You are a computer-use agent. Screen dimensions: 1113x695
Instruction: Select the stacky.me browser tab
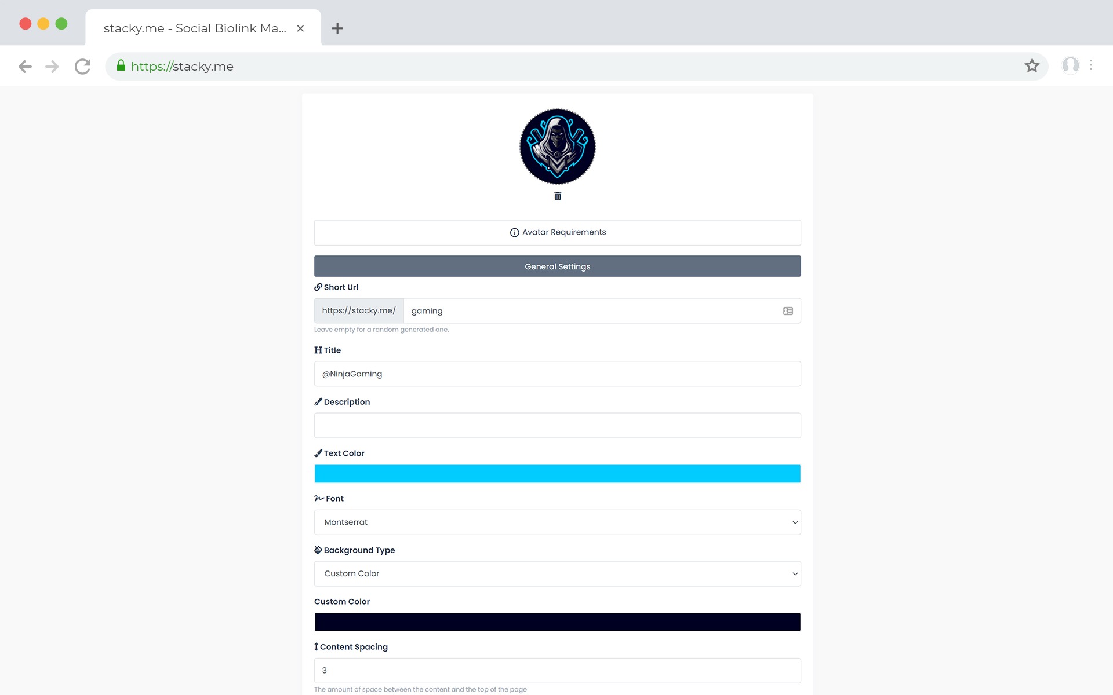(x=195, y=28)
